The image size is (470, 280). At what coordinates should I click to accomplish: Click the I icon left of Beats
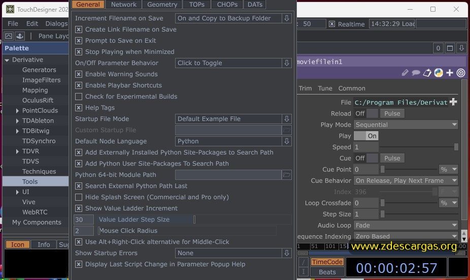click(x=304, y=271)
